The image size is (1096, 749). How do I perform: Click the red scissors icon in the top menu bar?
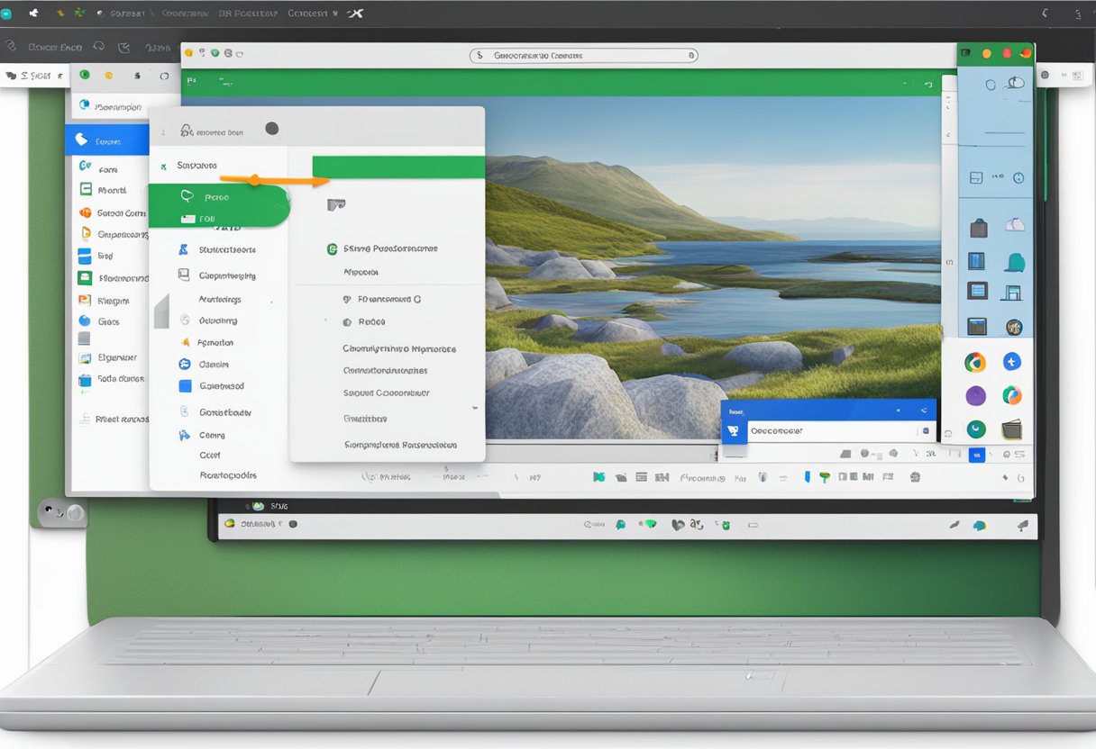coord(355,13)
